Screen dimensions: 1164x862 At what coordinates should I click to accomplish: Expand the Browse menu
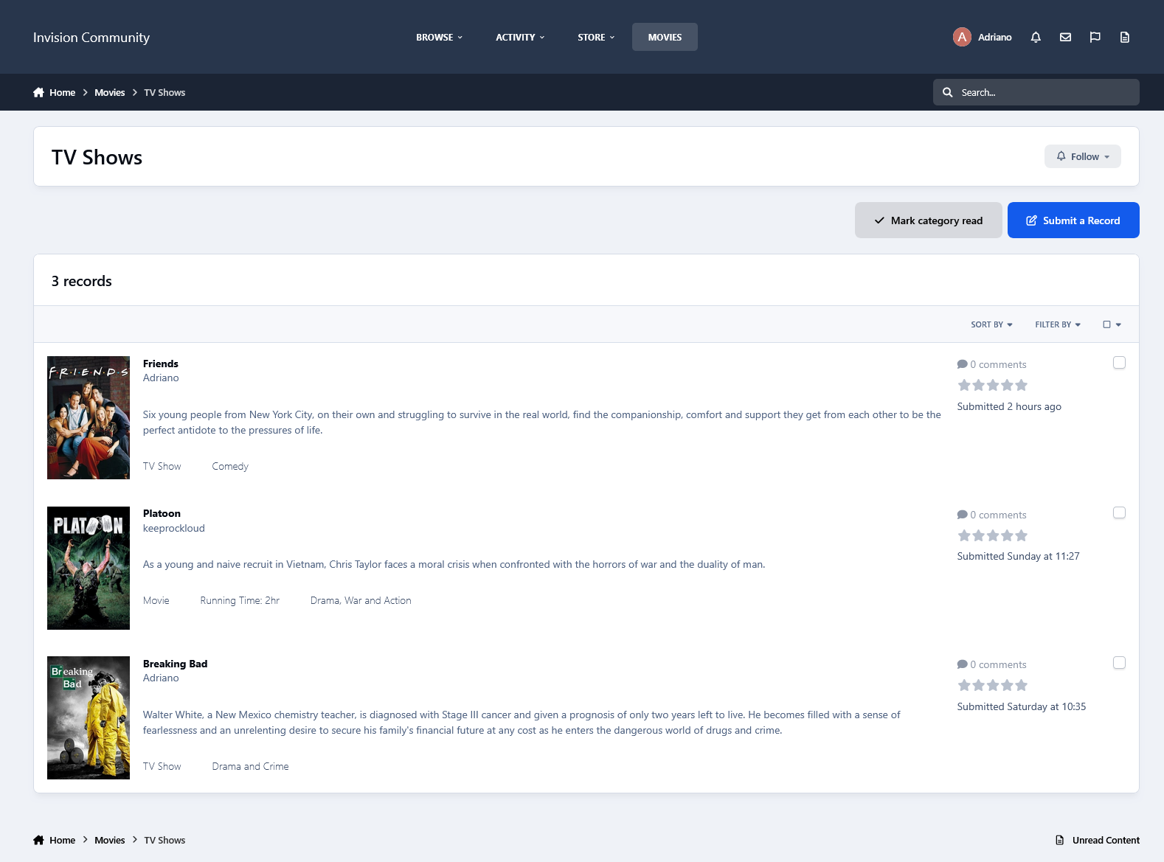point(439,37)
